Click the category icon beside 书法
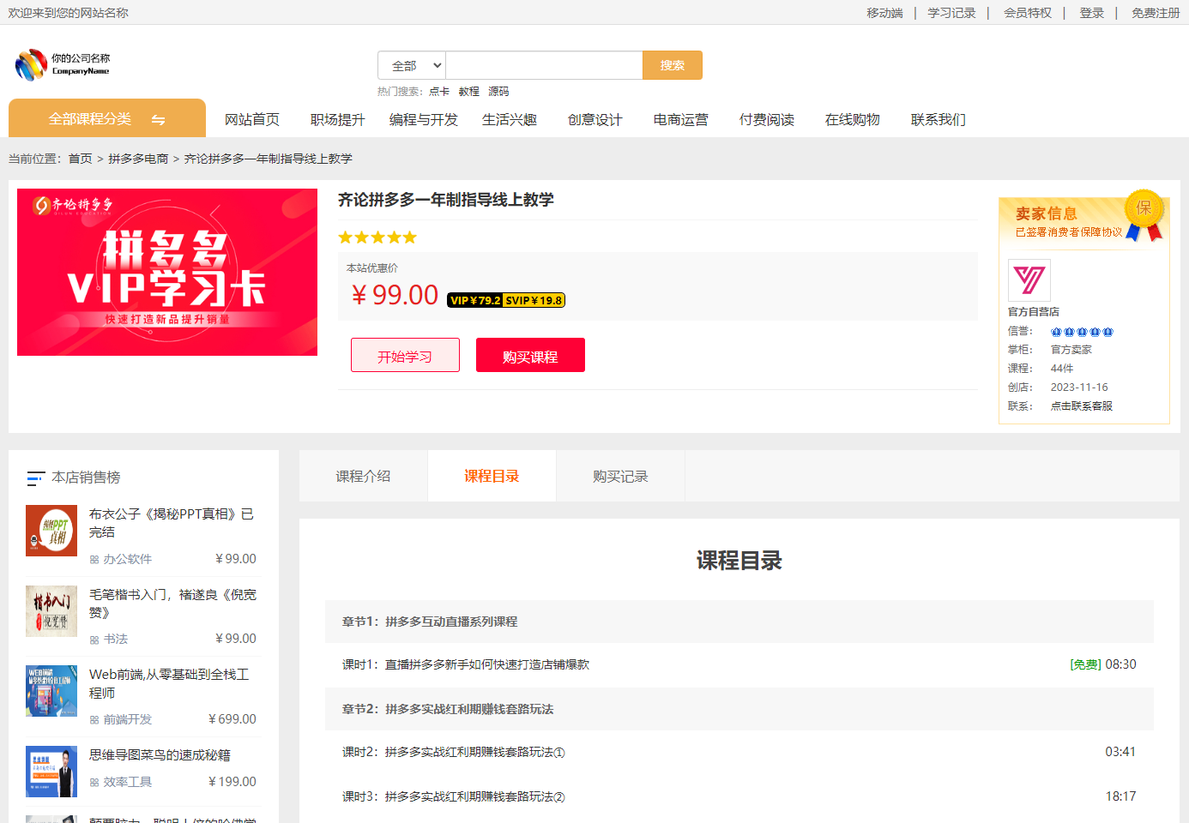Viewport: 1189px width, 823px height. pos(94,640)
